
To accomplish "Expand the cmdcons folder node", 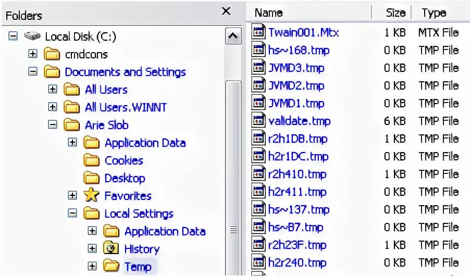I will tap(33, 54).
